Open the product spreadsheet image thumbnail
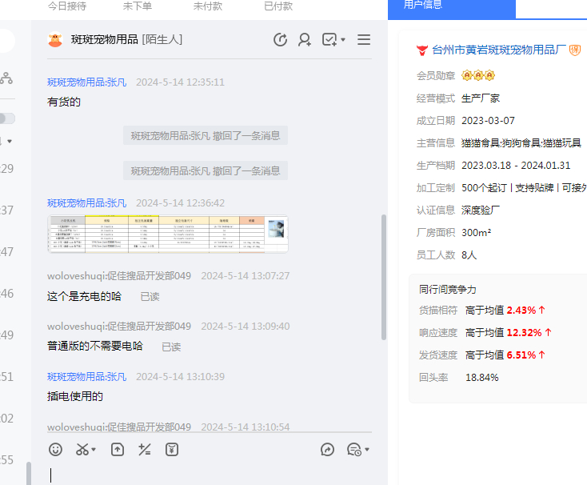 tap(167, 234)
